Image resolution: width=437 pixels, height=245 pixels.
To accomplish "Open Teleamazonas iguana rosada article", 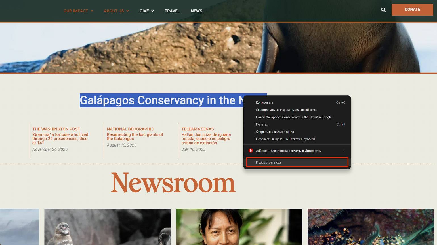I will coord(206,139).
